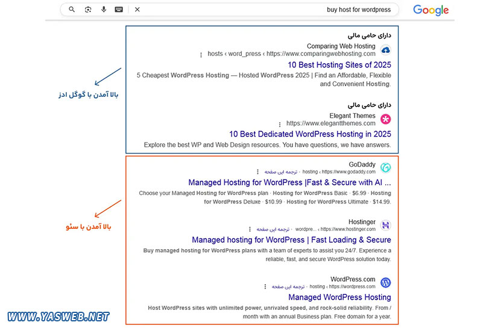This screenshot has height=331, width=501.
Task: Click the 'Comparing Web Hosting' site name
Action: click(341, 46)
